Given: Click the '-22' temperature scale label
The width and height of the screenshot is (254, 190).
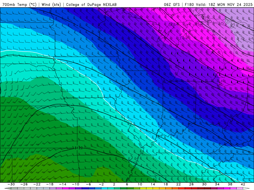Looking at the screenshot, I should [37, 184].
